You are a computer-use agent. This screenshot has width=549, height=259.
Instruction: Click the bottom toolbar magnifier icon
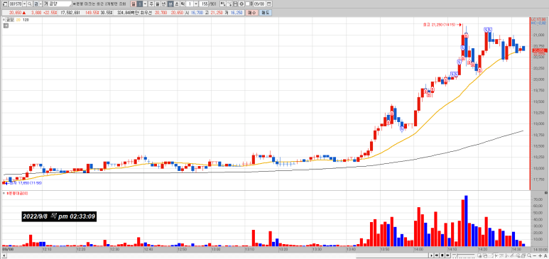point(529,255)
